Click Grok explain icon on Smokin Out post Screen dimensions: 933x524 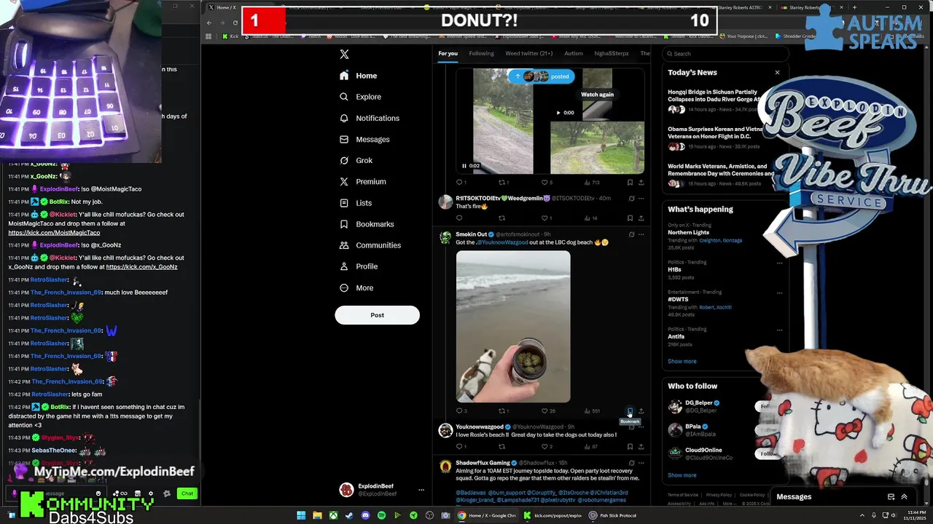pos(631,234)
